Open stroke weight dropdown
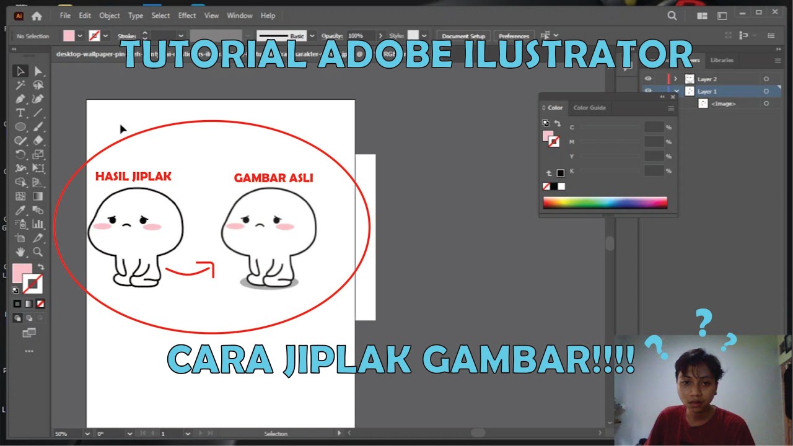The image size is (793, 446). pos(181,36)
